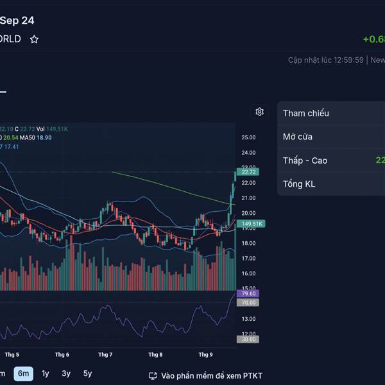This screenshot has height=385, width=385.
Task: Select the Mở cửa row
Action: click(x=330, y=137)
